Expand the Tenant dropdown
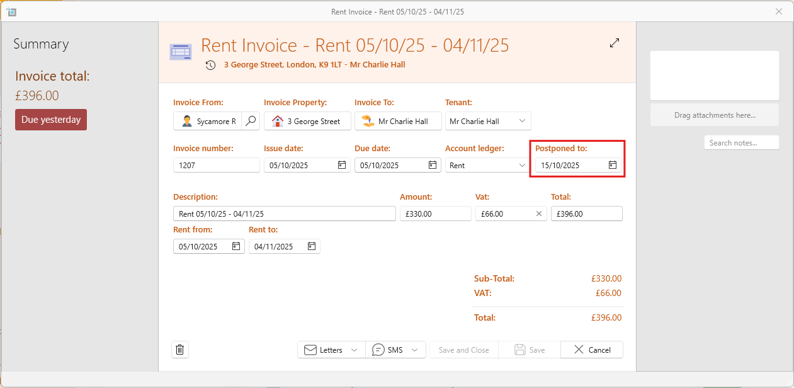Image resolution: width=794 pixels, height=388 pixels. (x=522, y=121)
